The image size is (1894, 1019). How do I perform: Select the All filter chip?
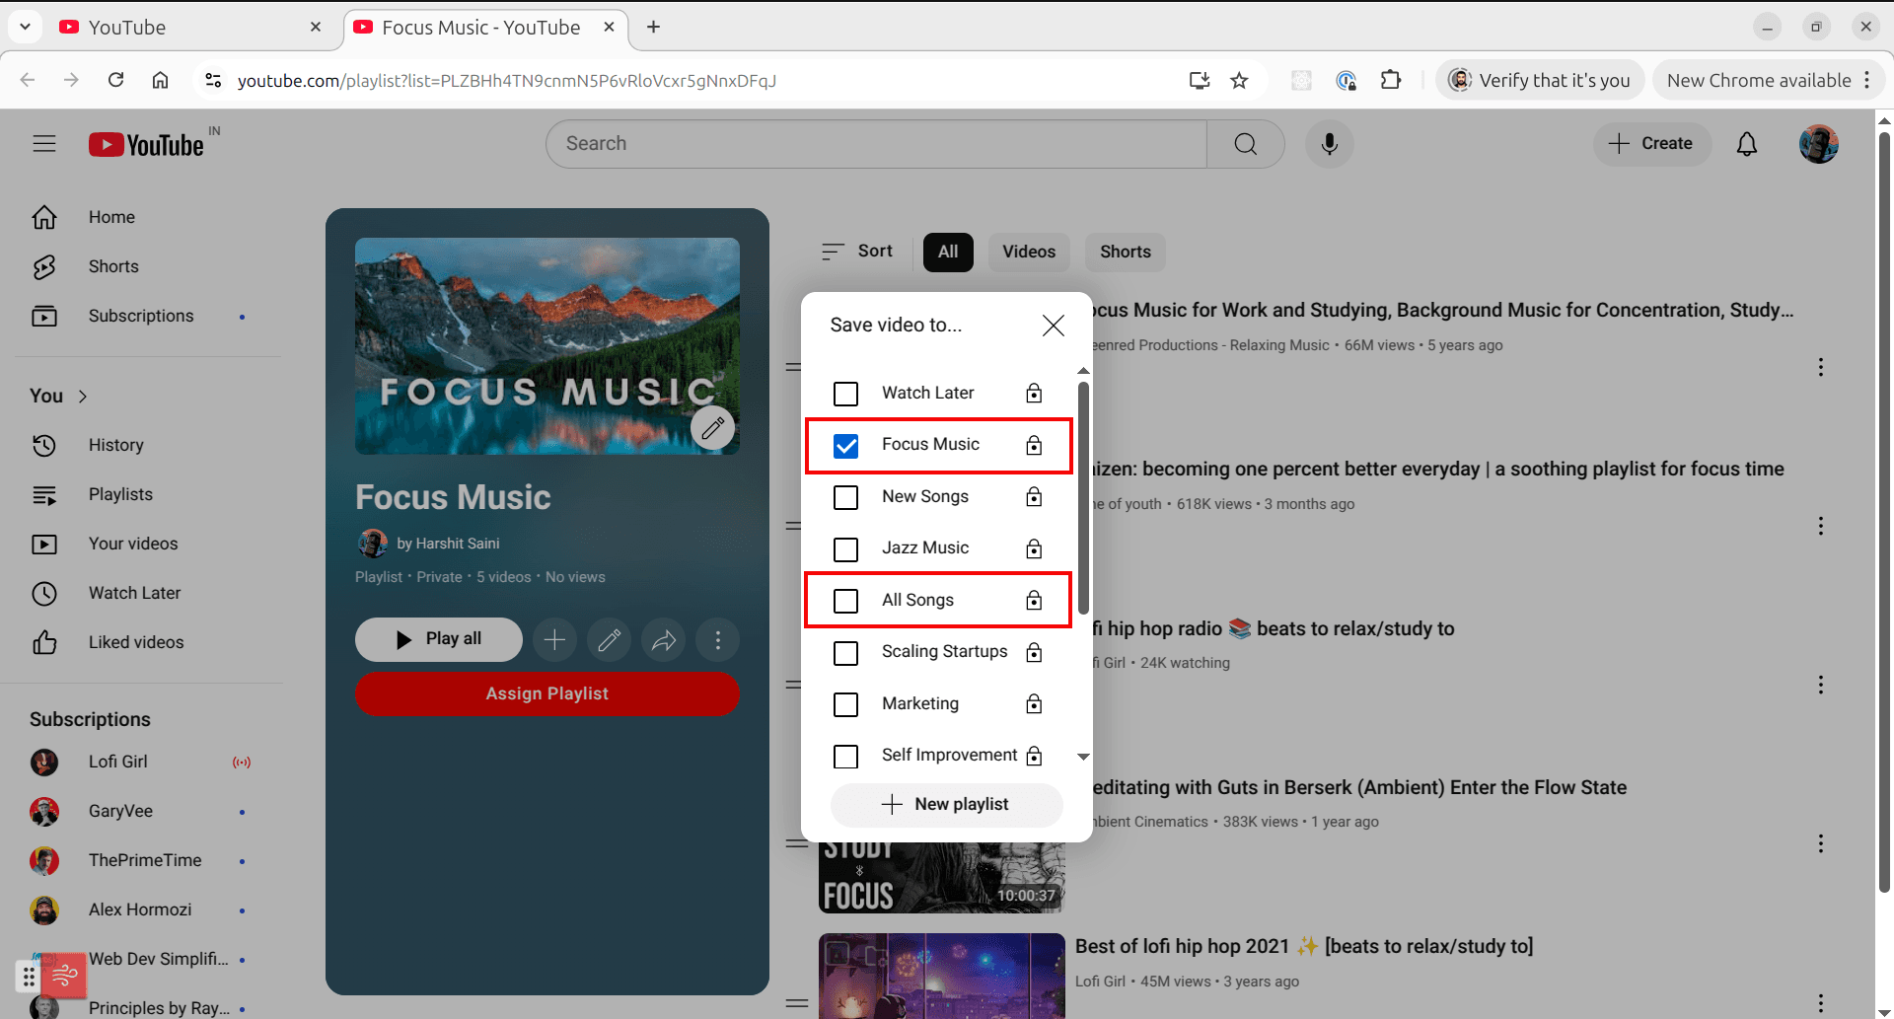(x=948, y=252)
